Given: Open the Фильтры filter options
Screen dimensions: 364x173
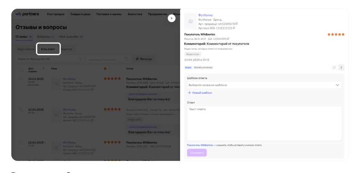Looking at the screenshot, I should [x=143, y=59].
